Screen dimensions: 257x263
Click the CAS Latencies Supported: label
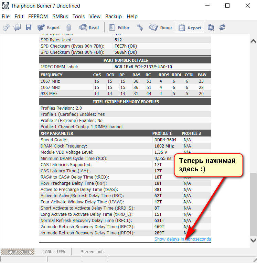pos(66,164)
